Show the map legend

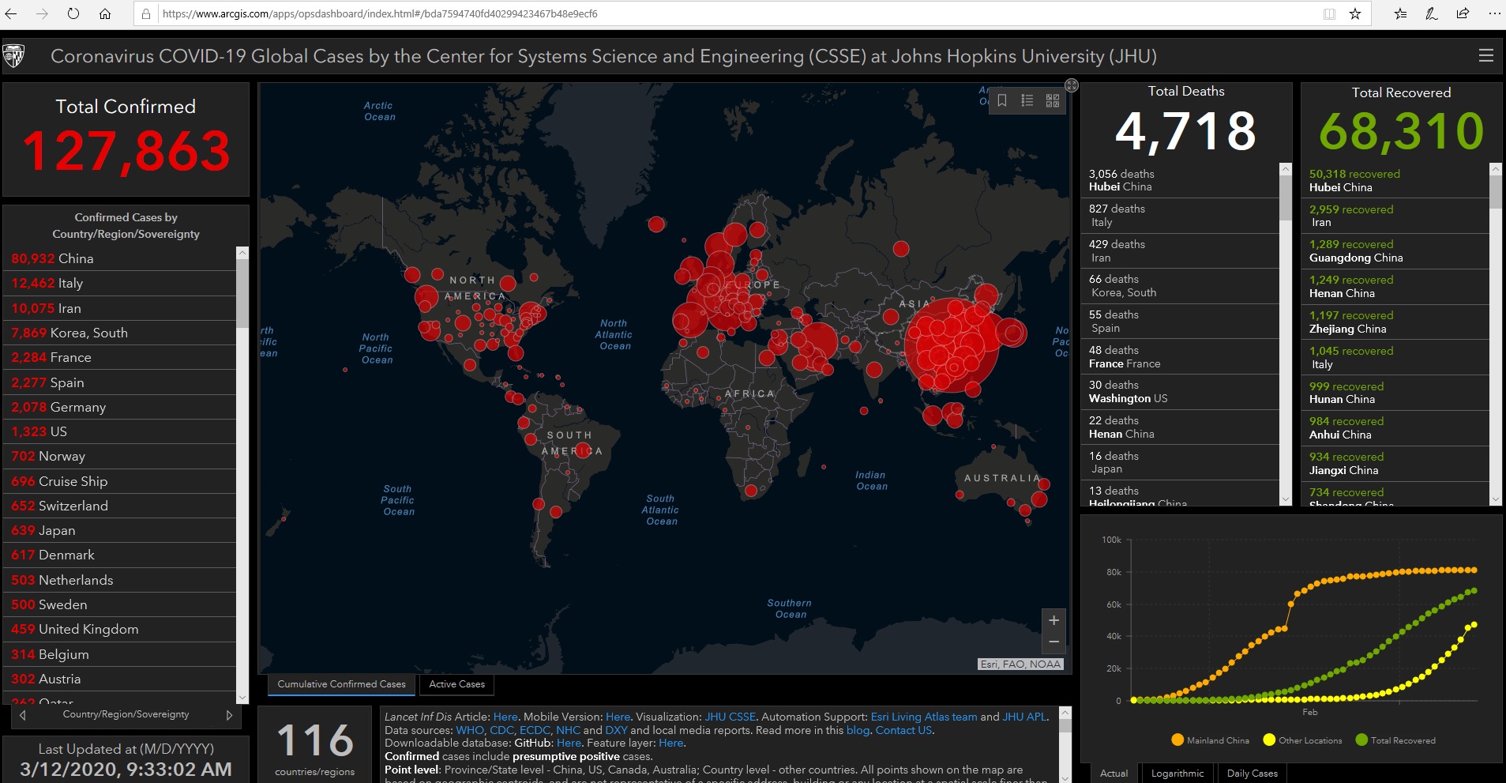[x=1027, y=100]
